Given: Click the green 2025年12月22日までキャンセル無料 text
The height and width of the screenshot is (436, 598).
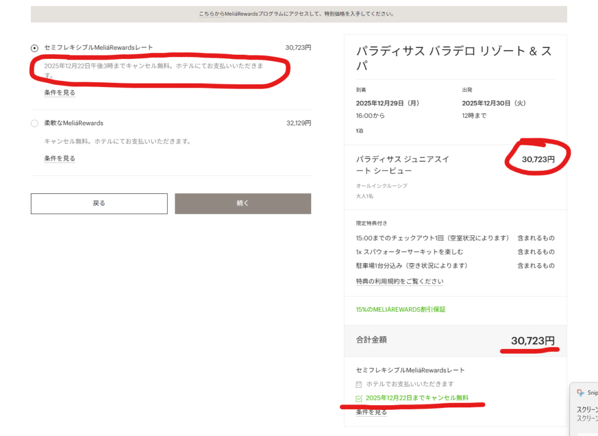Looking at the screenshot, I should (417, 398).
